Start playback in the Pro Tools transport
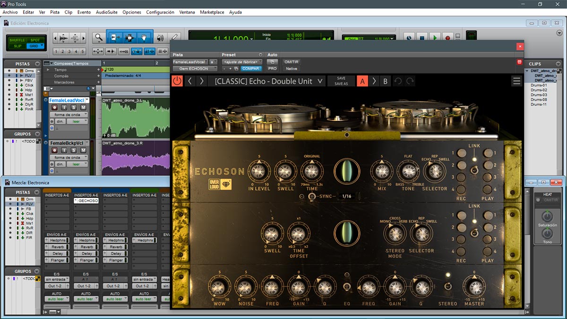 pyautogui.click(x=435, y=37)
